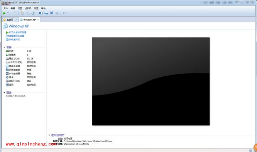Click the processor count value 1
The width and height of the screenshot is (257, 152).
click(28, 55)
